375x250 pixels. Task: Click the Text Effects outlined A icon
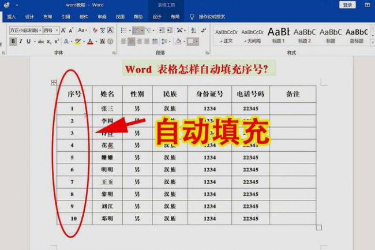66,42
